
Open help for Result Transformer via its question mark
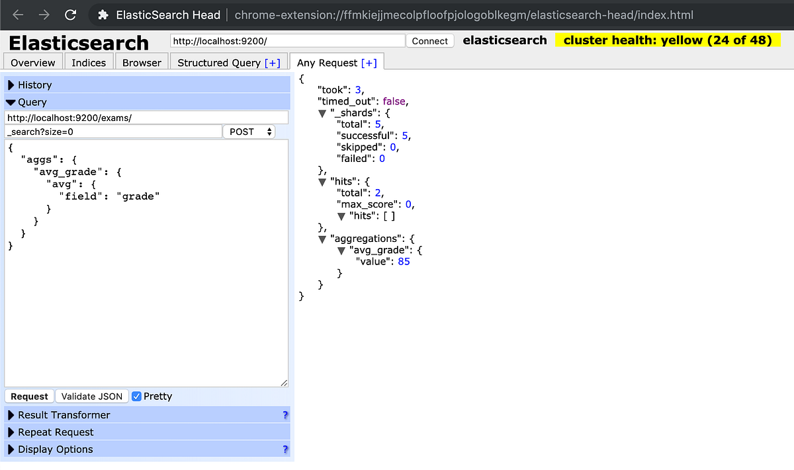click(285, 414)
